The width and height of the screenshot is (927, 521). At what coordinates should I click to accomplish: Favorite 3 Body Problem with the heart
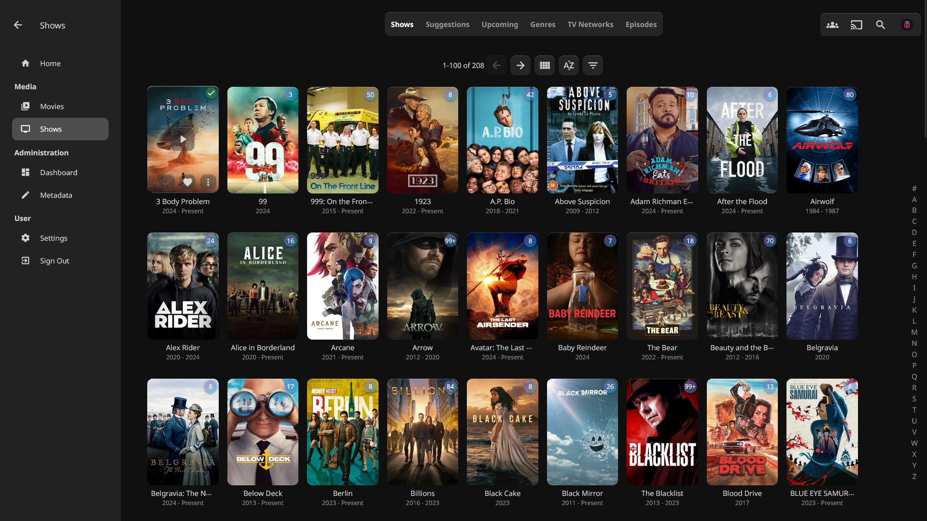coord(187,182)
